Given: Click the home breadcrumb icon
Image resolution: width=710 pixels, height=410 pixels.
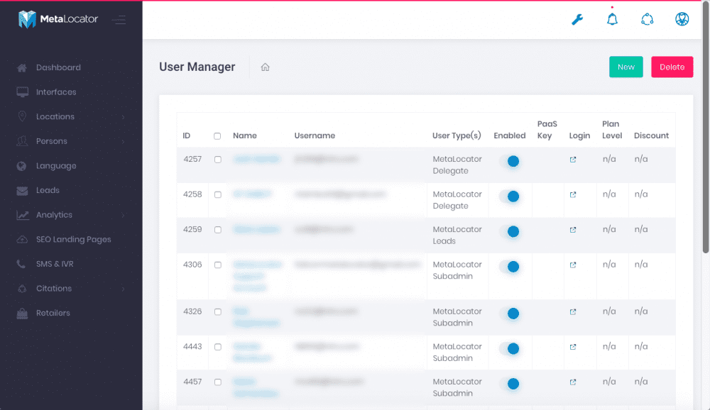Looking at the screenshot, I should 265,67.
